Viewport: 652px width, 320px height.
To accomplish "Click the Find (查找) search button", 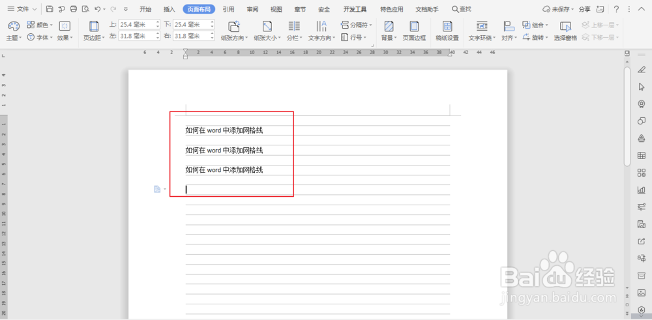I will pos(462,9).
